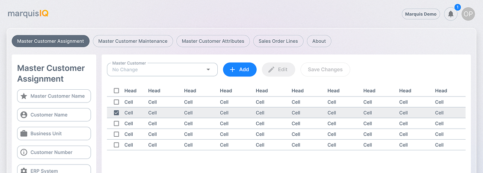Click the Marquis Demo button
Viewport: 483px width, 173px height.
(421, 14)
